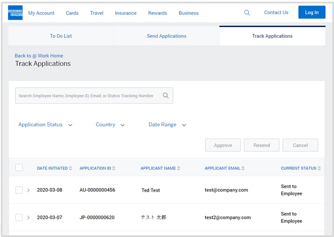Click the Log In button
The height and width of the screenshot is (237, 334).
pos(312,12)
